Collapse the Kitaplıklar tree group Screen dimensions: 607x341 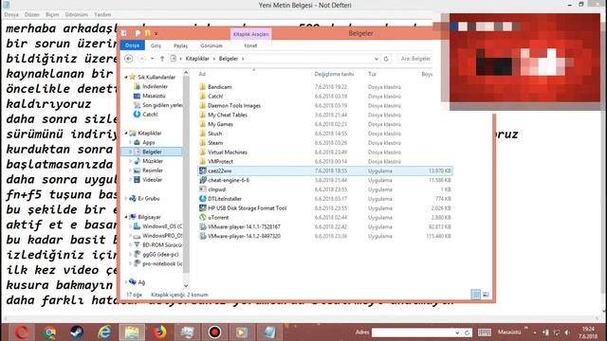point(126,133)
